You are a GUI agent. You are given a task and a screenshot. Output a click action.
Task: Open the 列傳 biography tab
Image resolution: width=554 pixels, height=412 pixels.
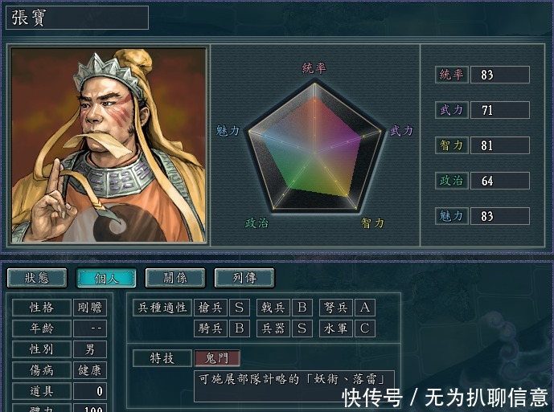click(x=244, y=278)
